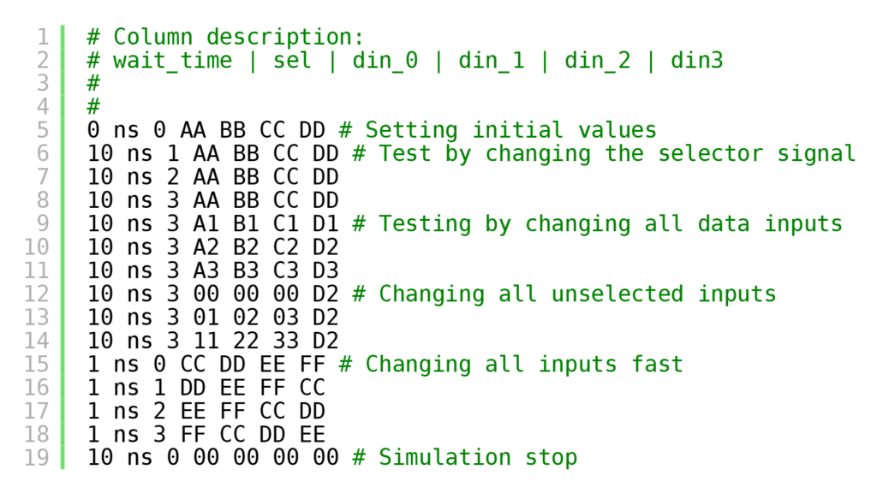
Task: Click 'Changing all inputs fast' comment
Action: click(x=524, y=365)
